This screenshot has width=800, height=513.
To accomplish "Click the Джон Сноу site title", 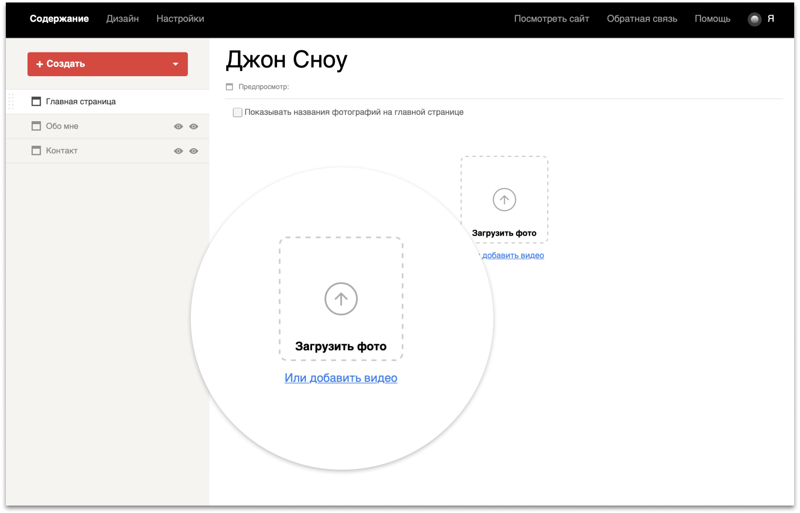I will coord(286,60).
